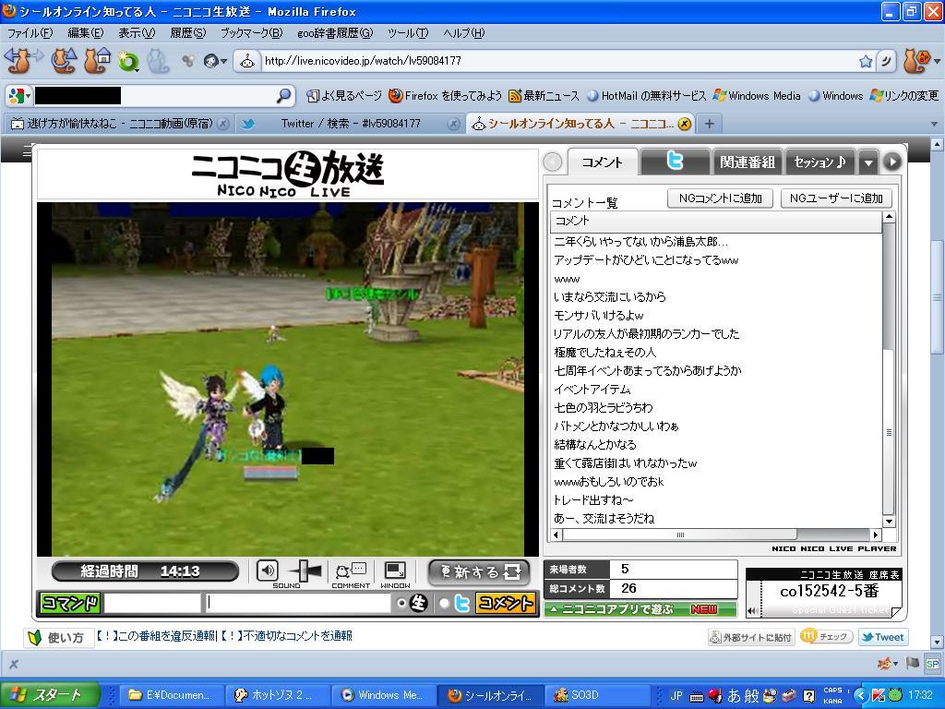Image resolution: width=945 pixels, height=709 pixels.
Task: Open the search engine dropdown
Action: click(x=19, y=95)
